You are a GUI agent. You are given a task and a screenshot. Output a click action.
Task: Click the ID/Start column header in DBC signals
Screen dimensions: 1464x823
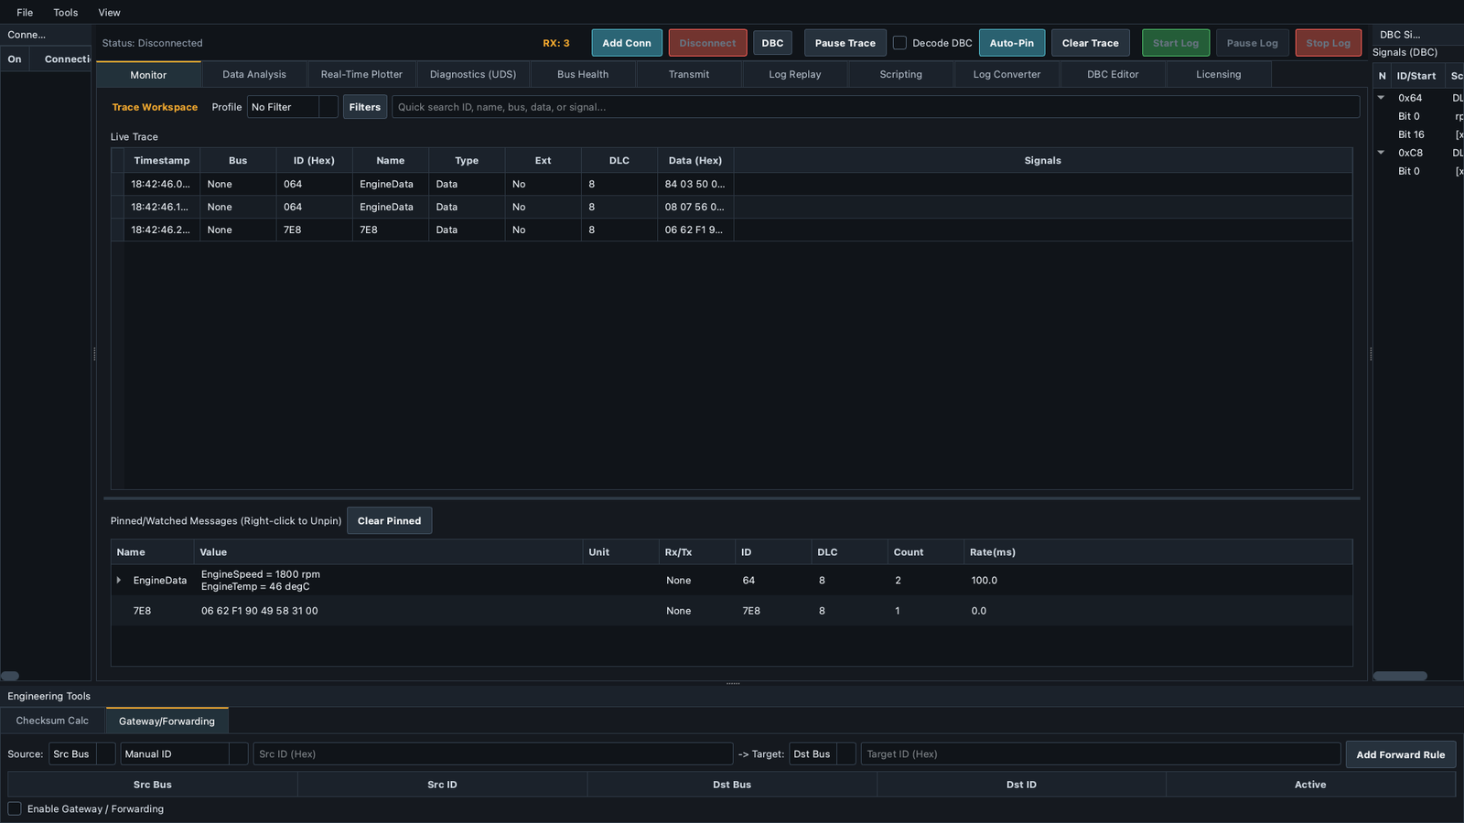point(1416,76)
